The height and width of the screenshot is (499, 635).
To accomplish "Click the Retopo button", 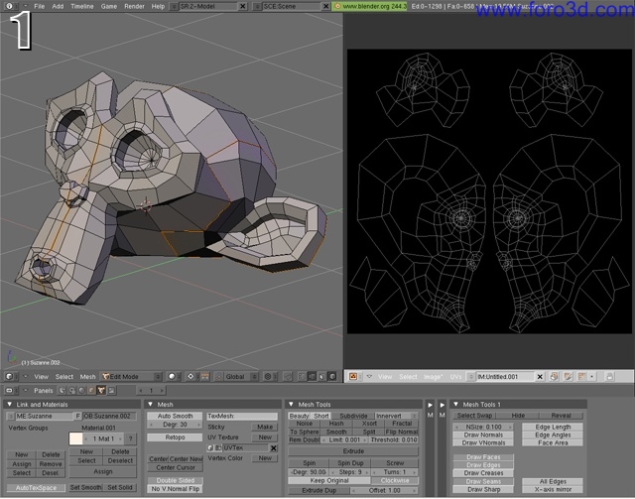I will coord(175,437).
